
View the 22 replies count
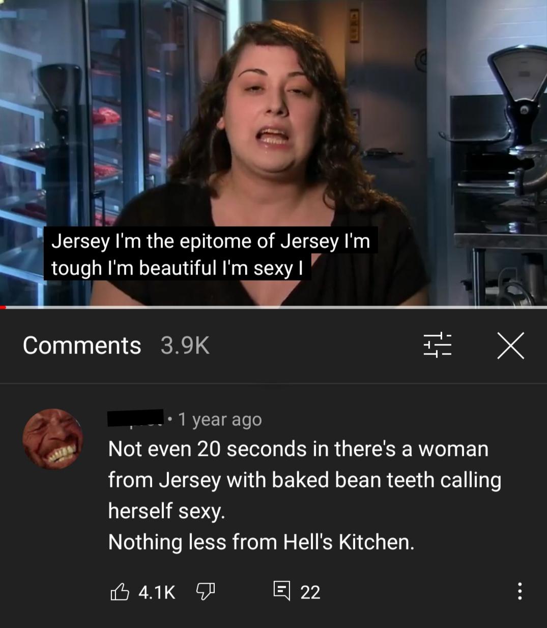pos(310,592)
